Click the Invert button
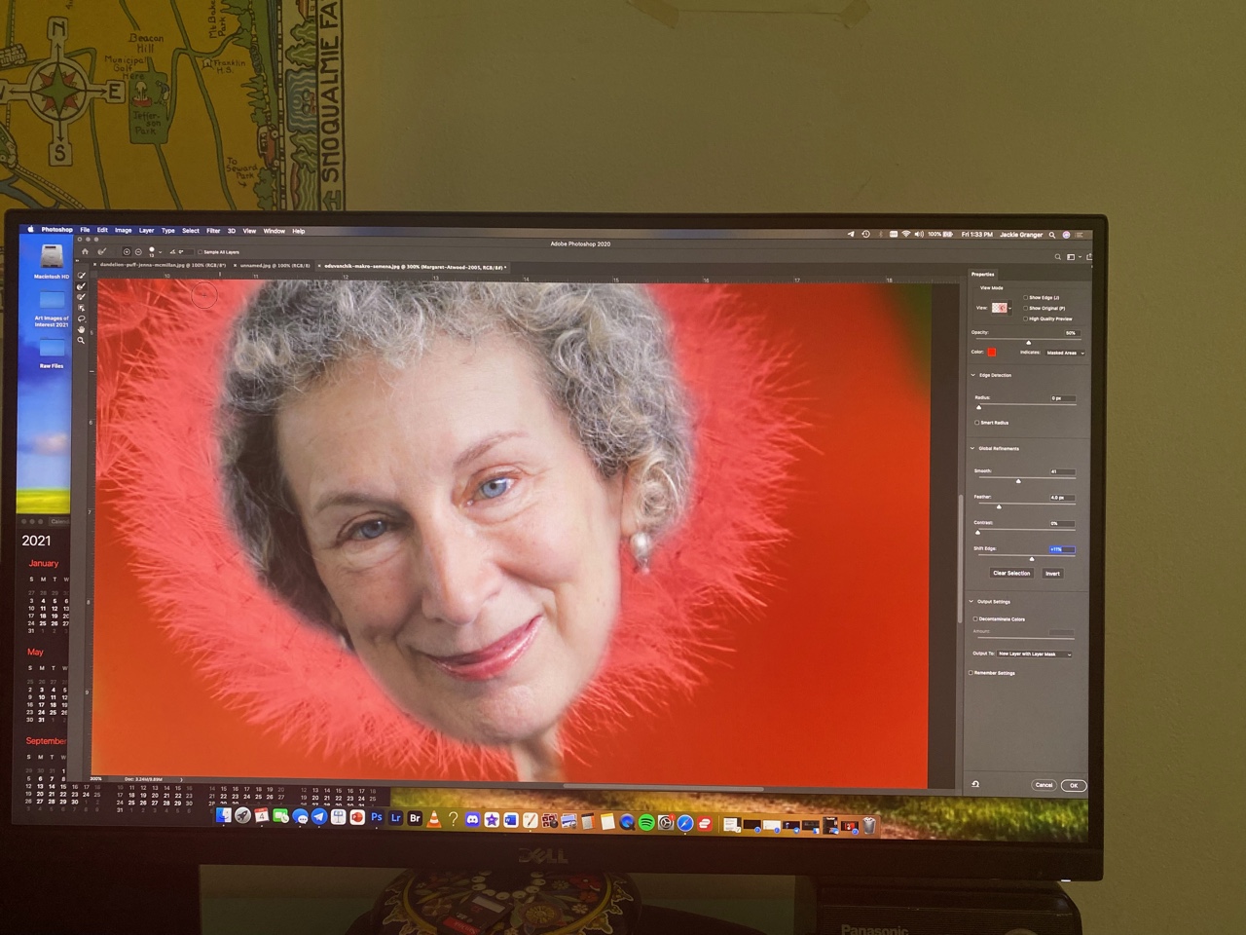Image resolution: width=1246 pixels, height=935 pixels. (x=1052, y=574)
